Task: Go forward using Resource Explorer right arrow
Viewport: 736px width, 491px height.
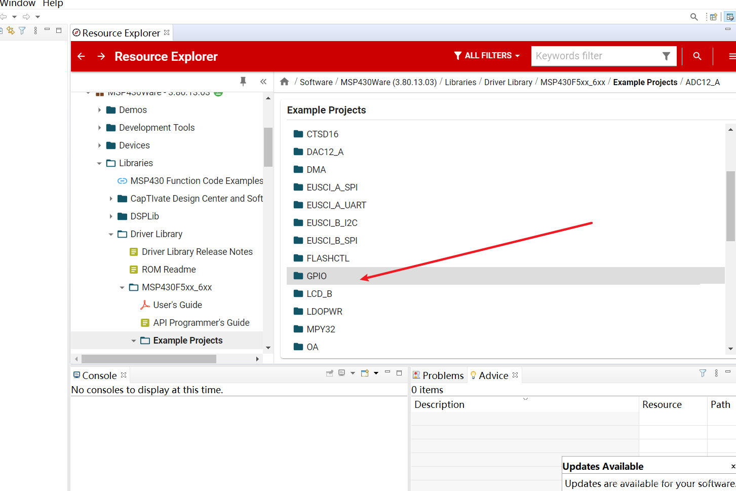Action: [101, 56]
